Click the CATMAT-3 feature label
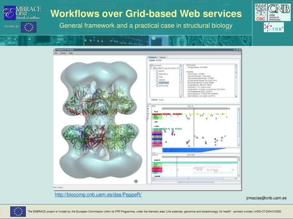This screenshot has height=219, width=293. point(157,145)
